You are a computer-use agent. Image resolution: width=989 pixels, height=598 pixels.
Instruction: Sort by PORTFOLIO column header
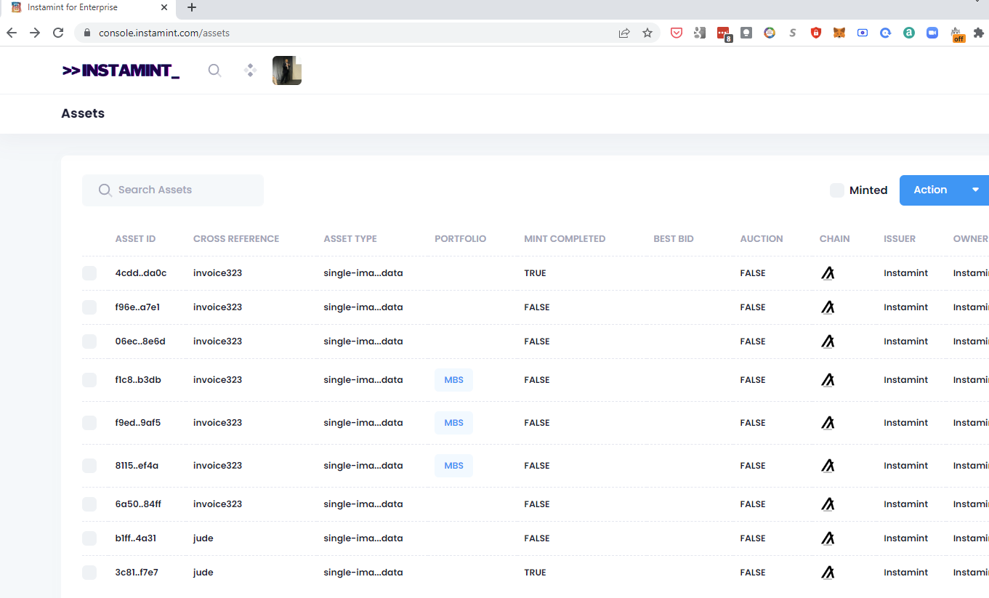pyautogui.click(x=461, y=238)
